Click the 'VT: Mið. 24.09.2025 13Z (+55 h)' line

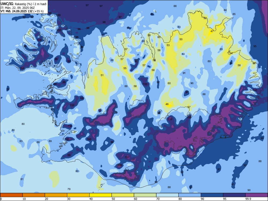[x=22, y=11]
